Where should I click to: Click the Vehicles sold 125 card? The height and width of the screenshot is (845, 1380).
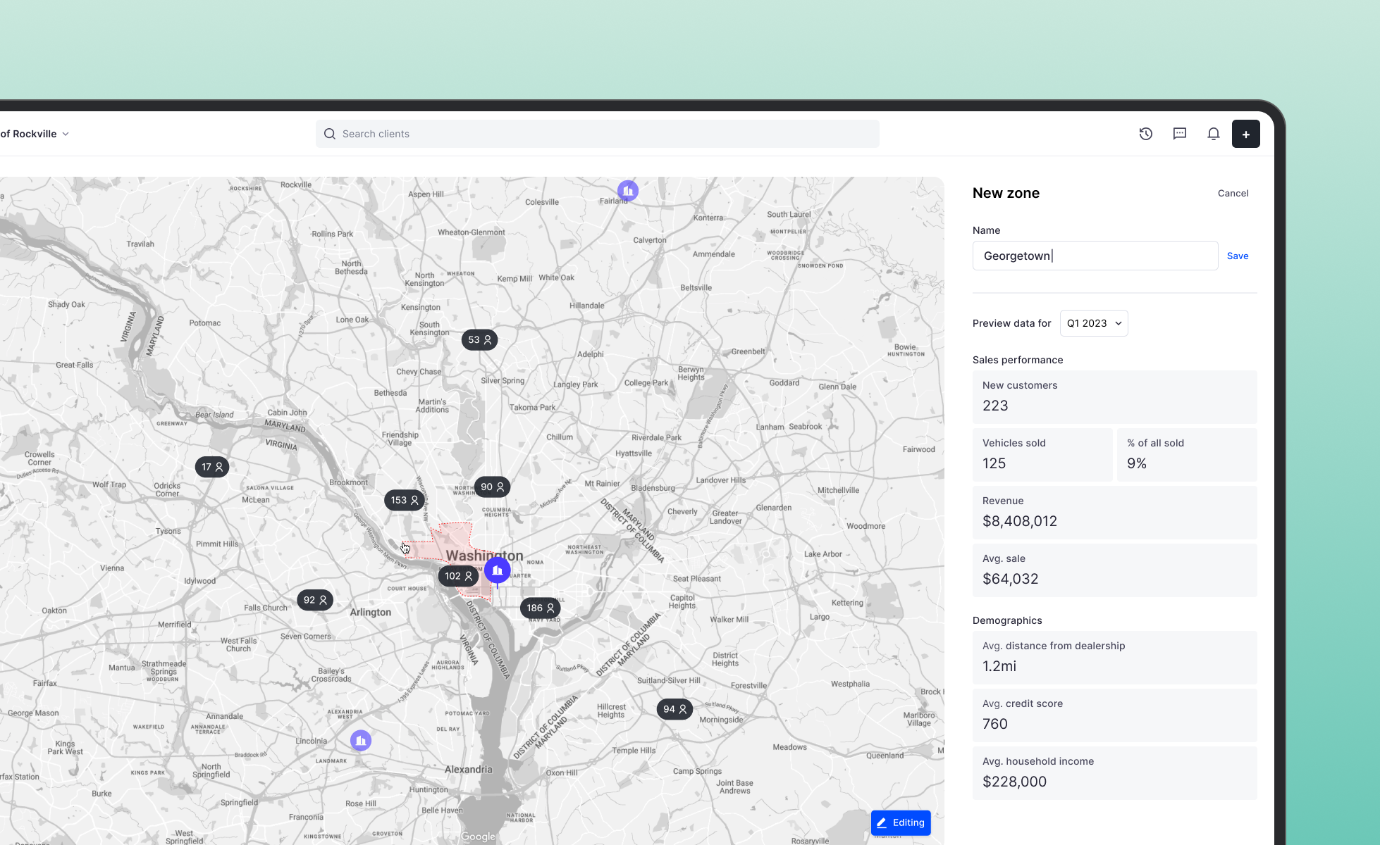[1042, 455]
